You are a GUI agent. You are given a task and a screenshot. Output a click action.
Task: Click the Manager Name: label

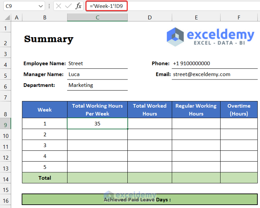pyautogui.click(x=43, y=74)
